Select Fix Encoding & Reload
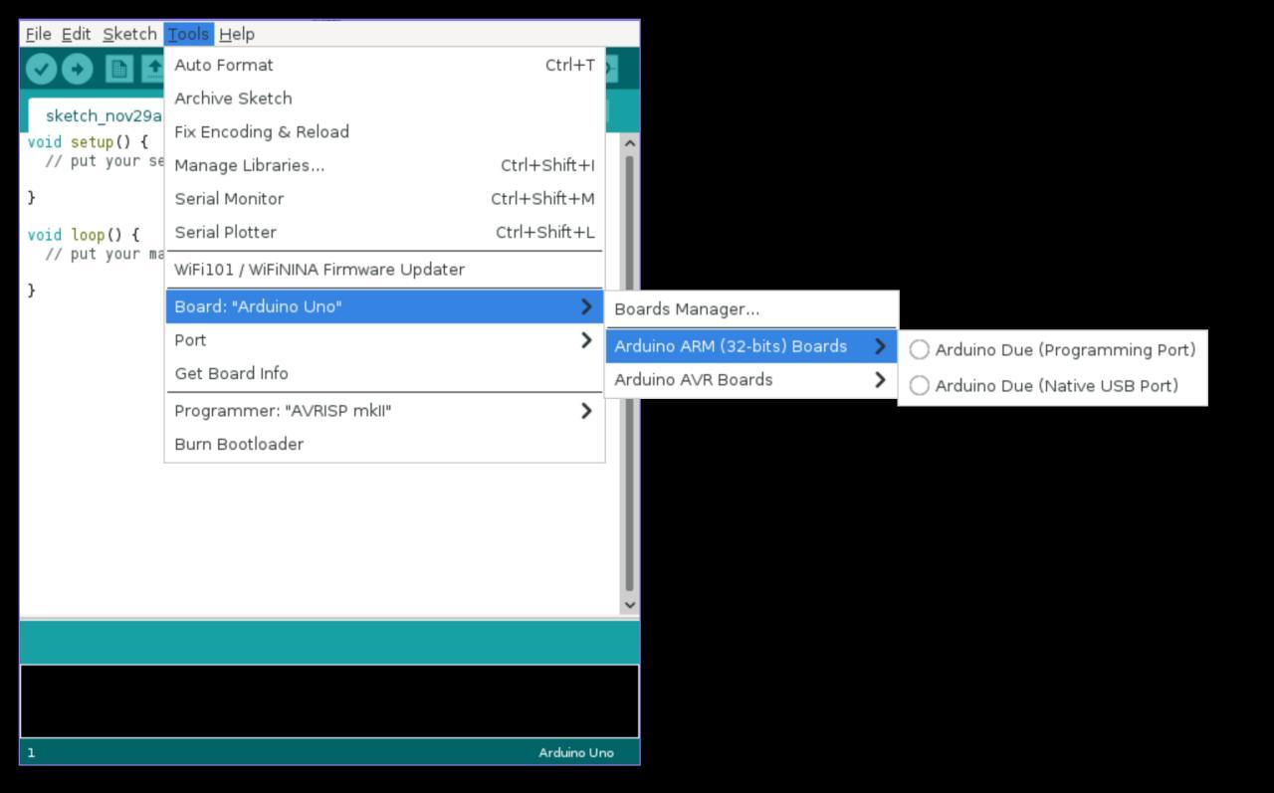The image size is (1274, 793). pos(384,131)
